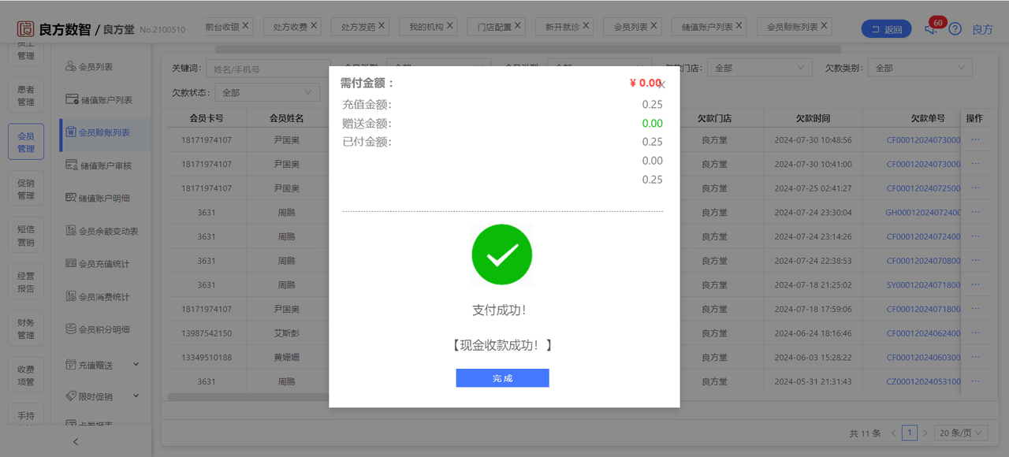
Task: Open actions menu for row 2024-07-30 10:41:00
Action: tap(975, 164)
